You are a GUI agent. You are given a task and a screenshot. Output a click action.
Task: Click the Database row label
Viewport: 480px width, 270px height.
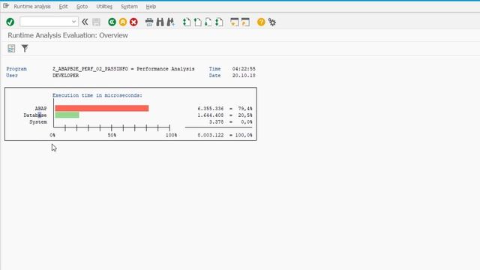click(35, 115)
